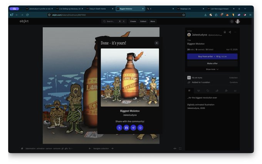This screenshot has width=262, height=164.
Task: Click the move/pan artwork icon
Action: tap(175, 149)
